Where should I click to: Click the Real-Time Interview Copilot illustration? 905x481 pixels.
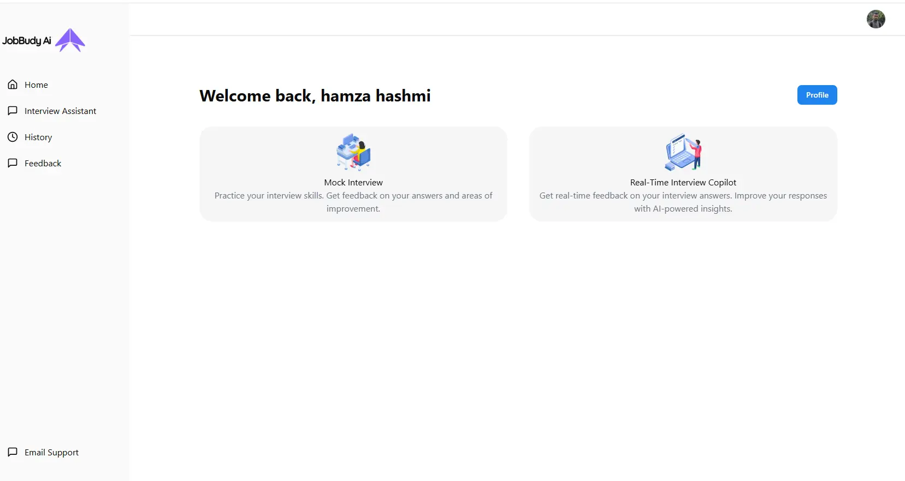click(x=683, y=152)
